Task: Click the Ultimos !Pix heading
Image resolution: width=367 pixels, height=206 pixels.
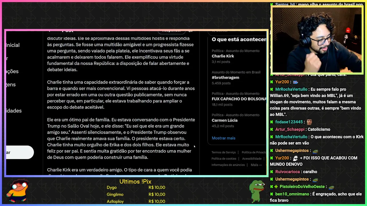Action: coord(135,181)
